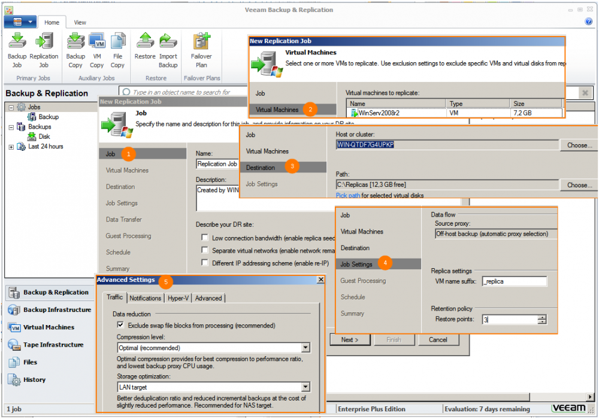Click the WinServ2008r2 VM row
This screenshot has height=419, width=599.
pyautogui.click(x=455, y=113)
